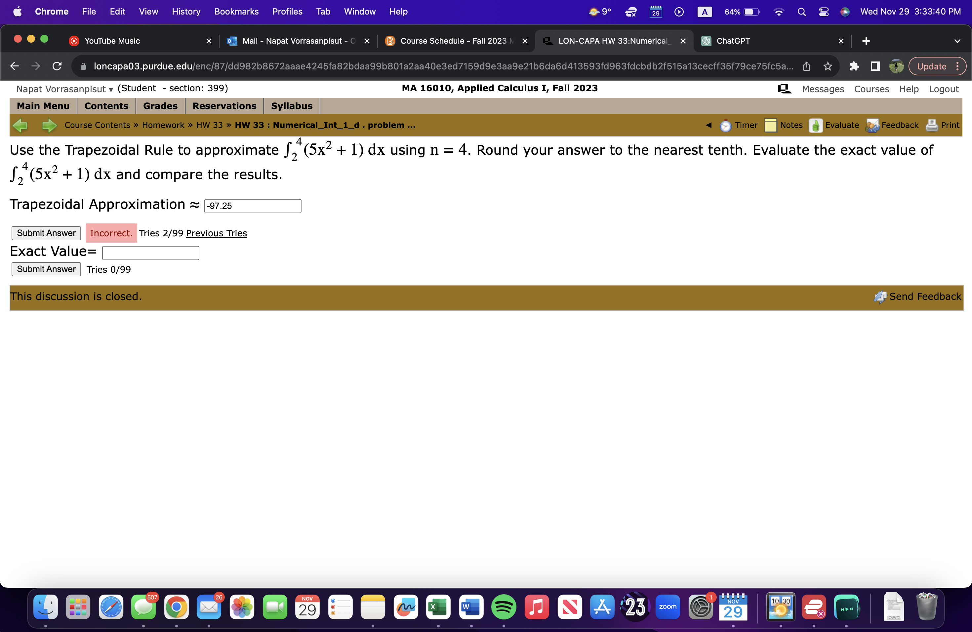
Task: Launch Zoom from the dock
Action: 668,607
